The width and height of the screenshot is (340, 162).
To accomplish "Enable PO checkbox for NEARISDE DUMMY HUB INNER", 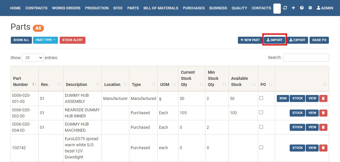I will pyautogui.click(x=261, y=112).
